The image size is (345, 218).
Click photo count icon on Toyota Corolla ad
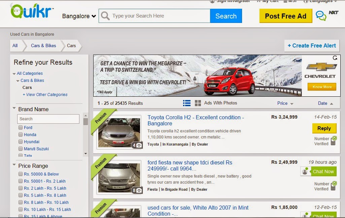(137, 145)
